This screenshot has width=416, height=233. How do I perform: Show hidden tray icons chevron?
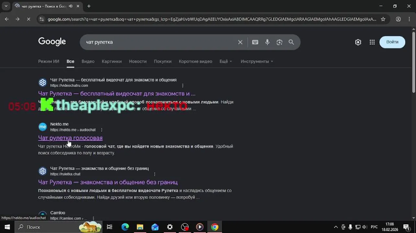[336, 227]
